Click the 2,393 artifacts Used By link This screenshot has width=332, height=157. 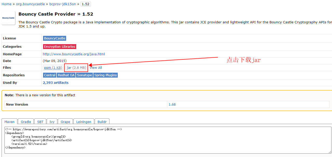(x=56, y=83)
